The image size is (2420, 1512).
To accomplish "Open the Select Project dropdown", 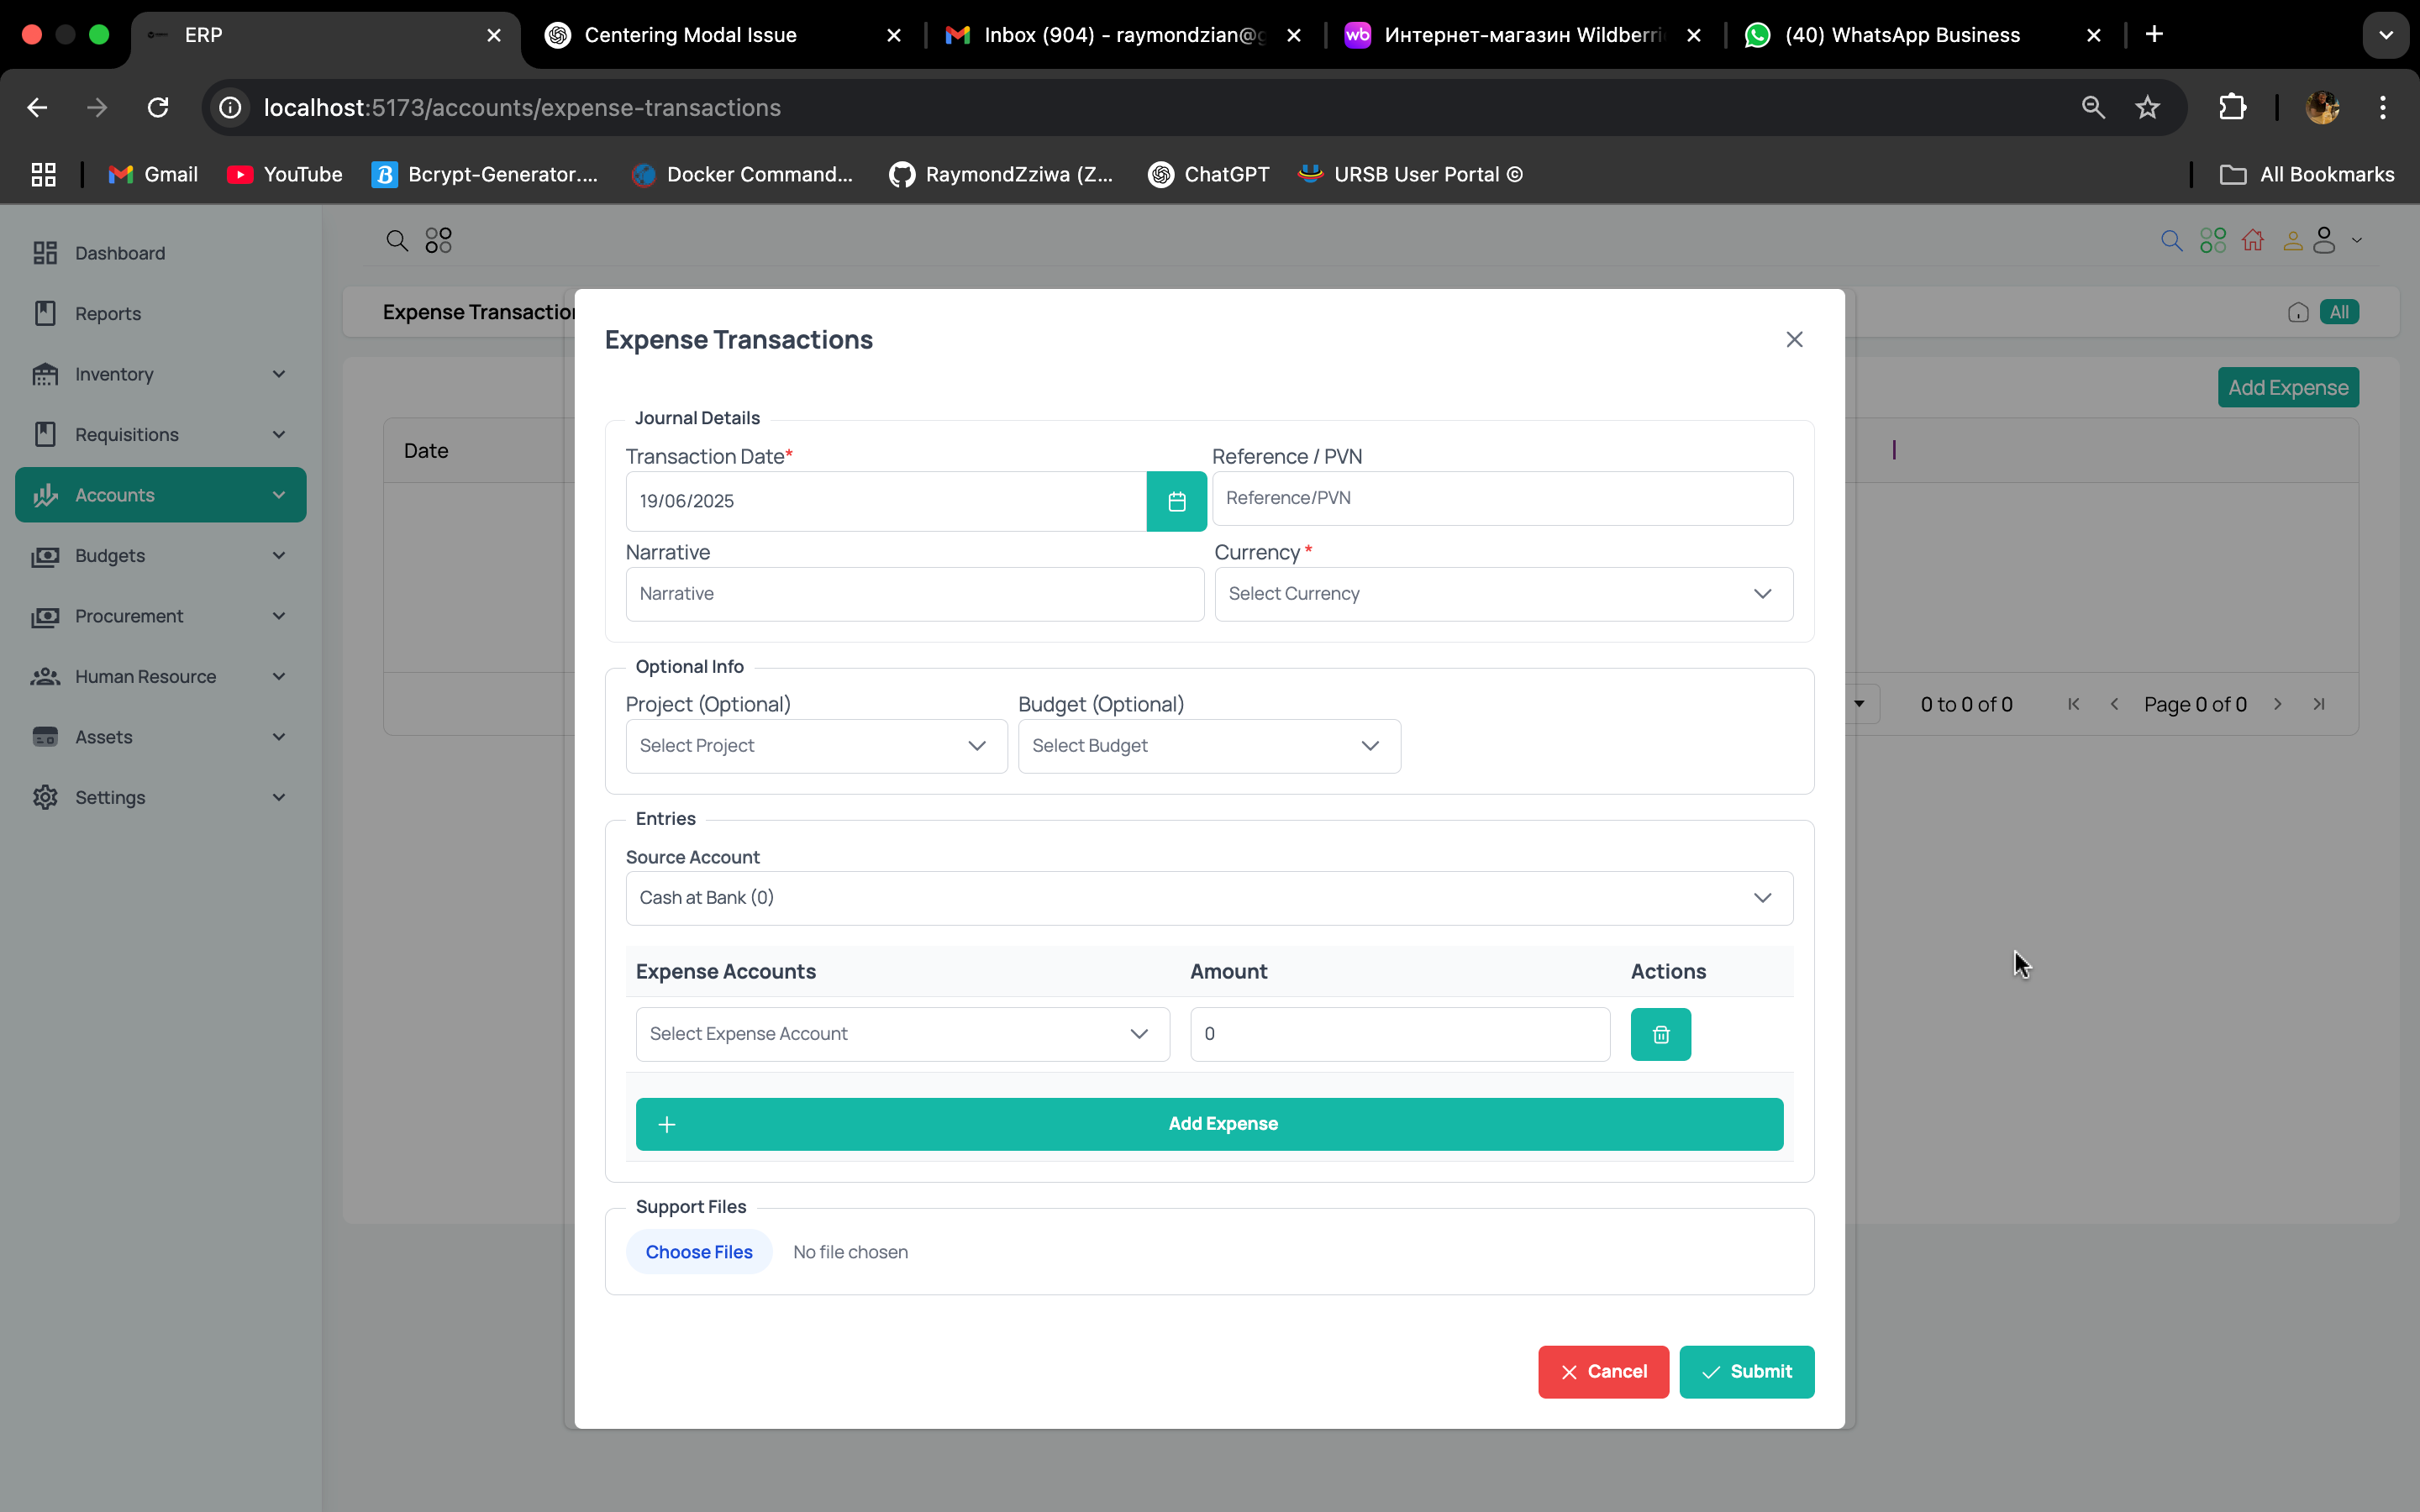I will coord(816,746).
